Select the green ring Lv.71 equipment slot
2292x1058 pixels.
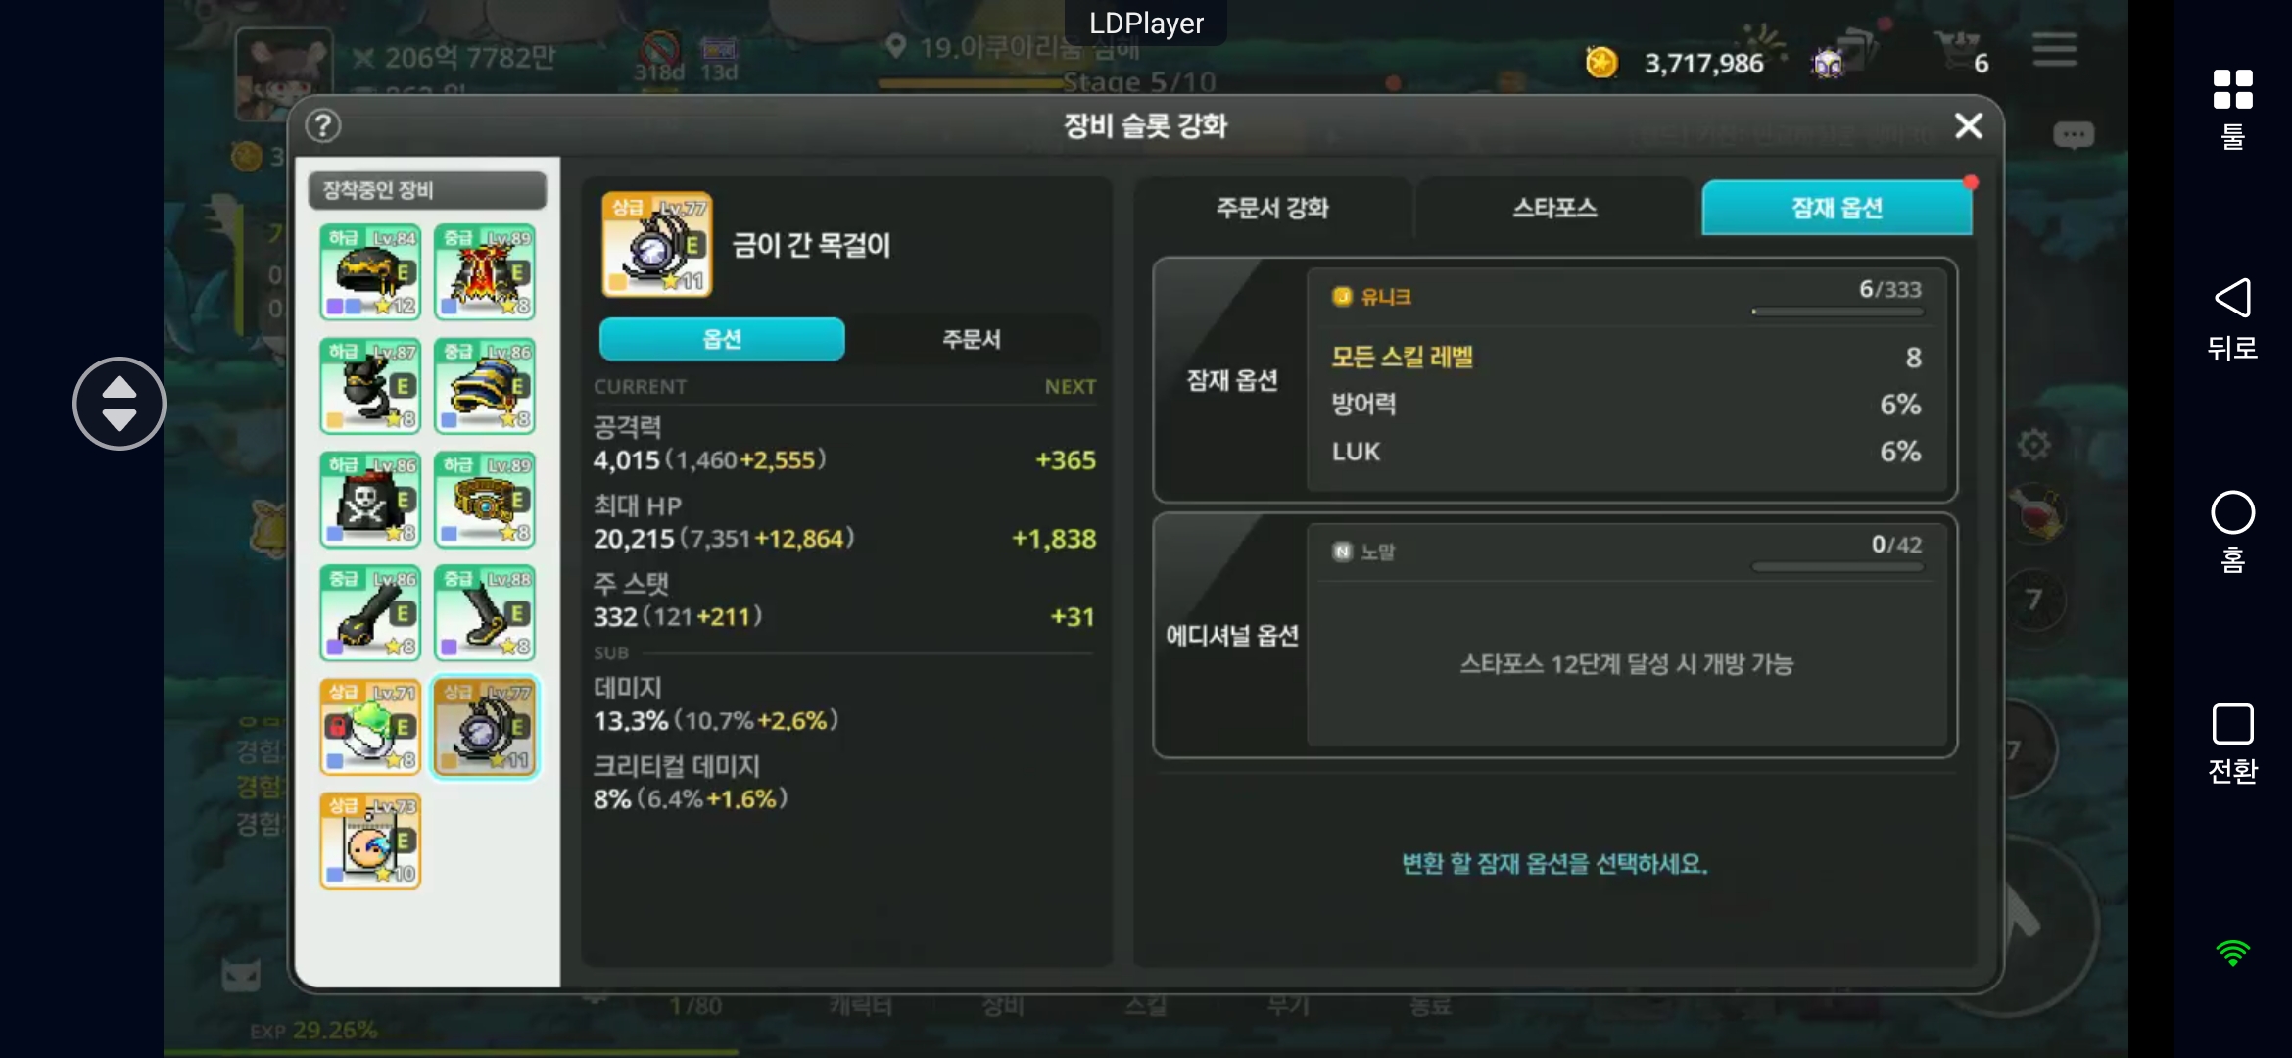point(370,726)
